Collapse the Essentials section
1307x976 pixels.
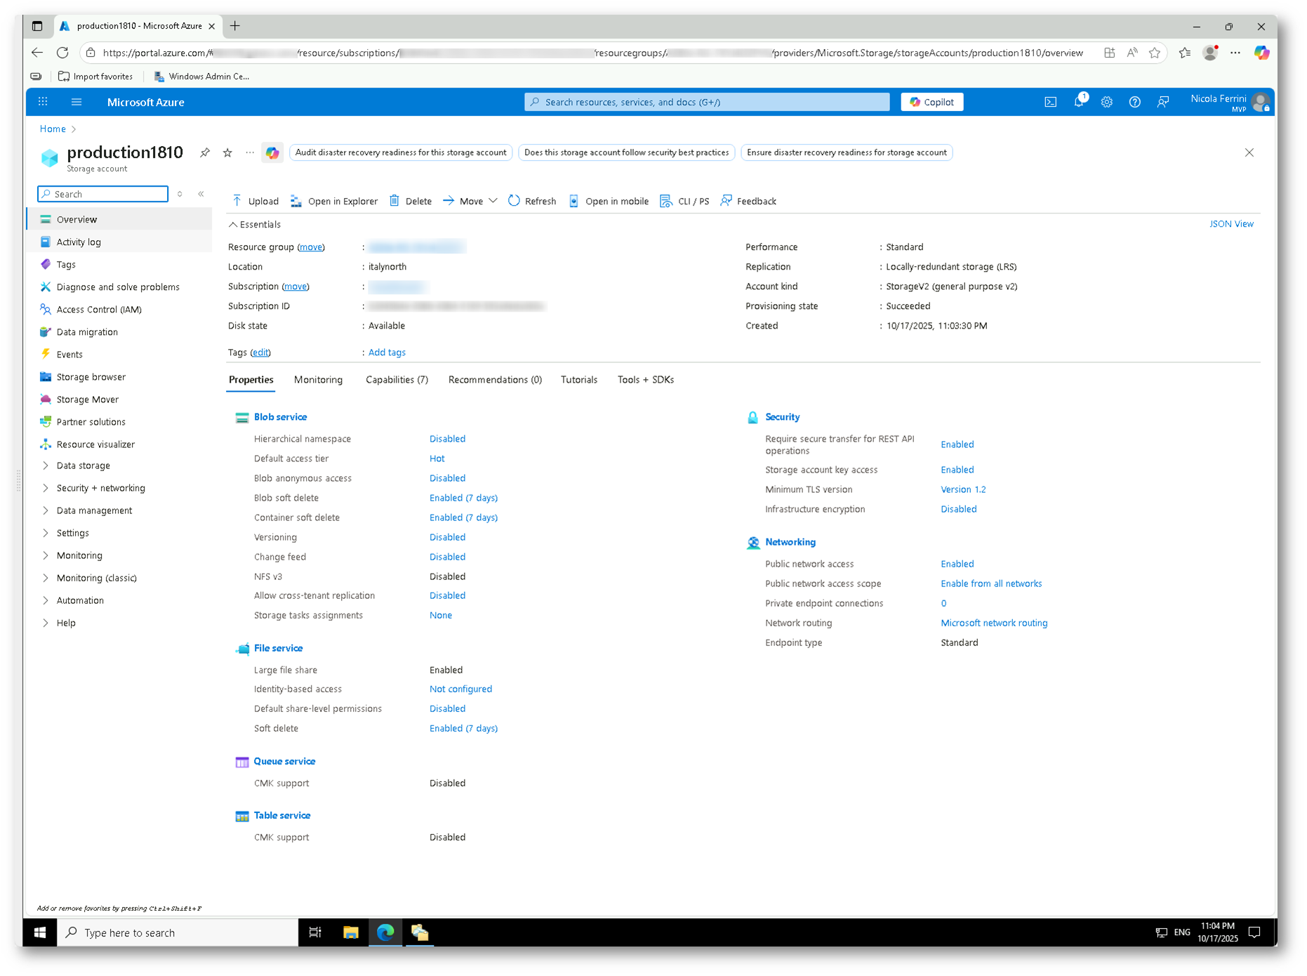point(233,225)
